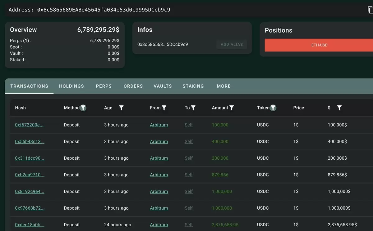Open the Age column filter
373x231 pixels.
pos(121,108)
